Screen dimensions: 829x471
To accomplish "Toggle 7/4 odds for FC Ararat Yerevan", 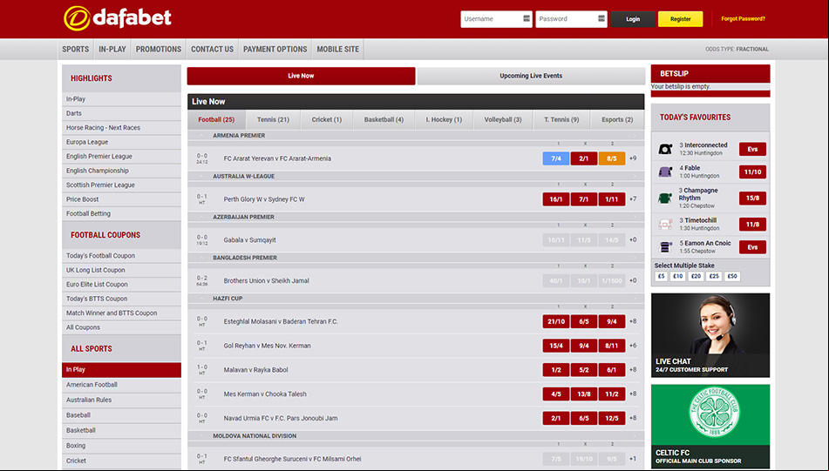I will [x=555, y=158].
